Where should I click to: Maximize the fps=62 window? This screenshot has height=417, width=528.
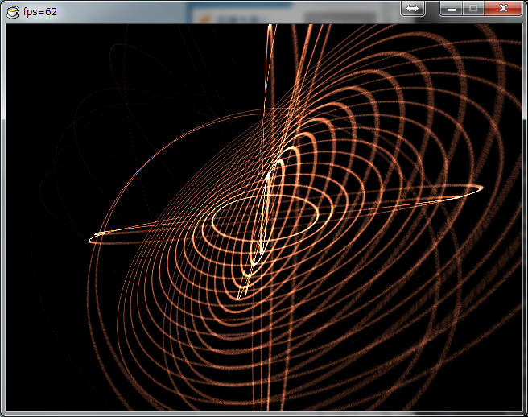tap(473, 8)
